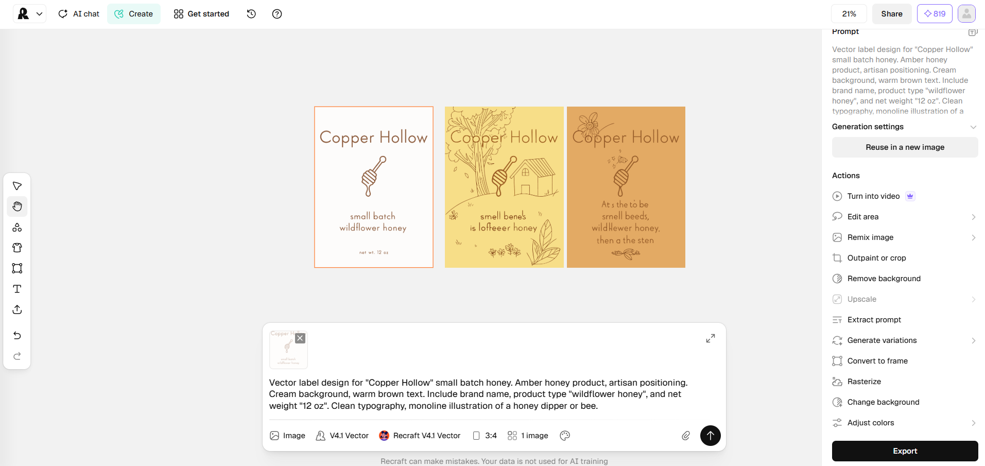
Task: Remove the attached reference image
Action: 300,338
